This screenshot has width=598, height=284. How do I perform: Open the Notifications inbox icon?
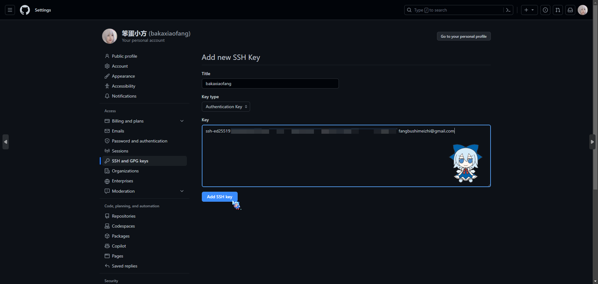[570, 10]
